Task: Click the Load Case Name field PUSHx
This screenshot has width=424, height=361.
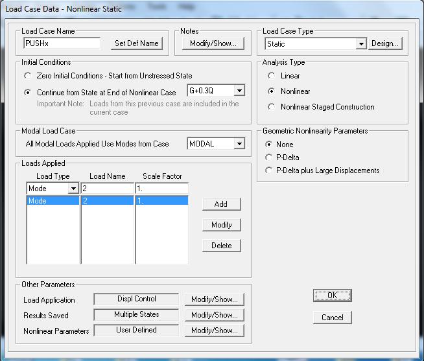Action: tap(62, 43)
